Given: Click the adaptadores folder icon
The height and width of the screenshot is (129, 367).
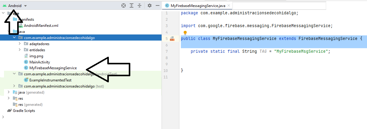Looking at the screenshot, I should coord(26,44).
